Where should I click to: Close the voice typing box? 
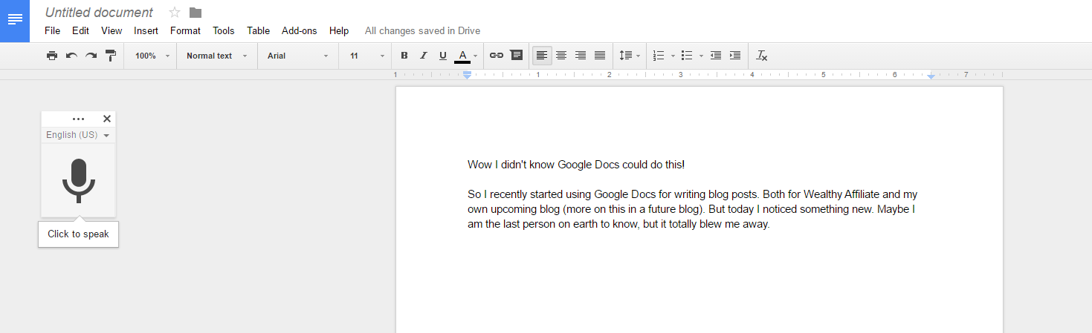[x=107, y=119]
